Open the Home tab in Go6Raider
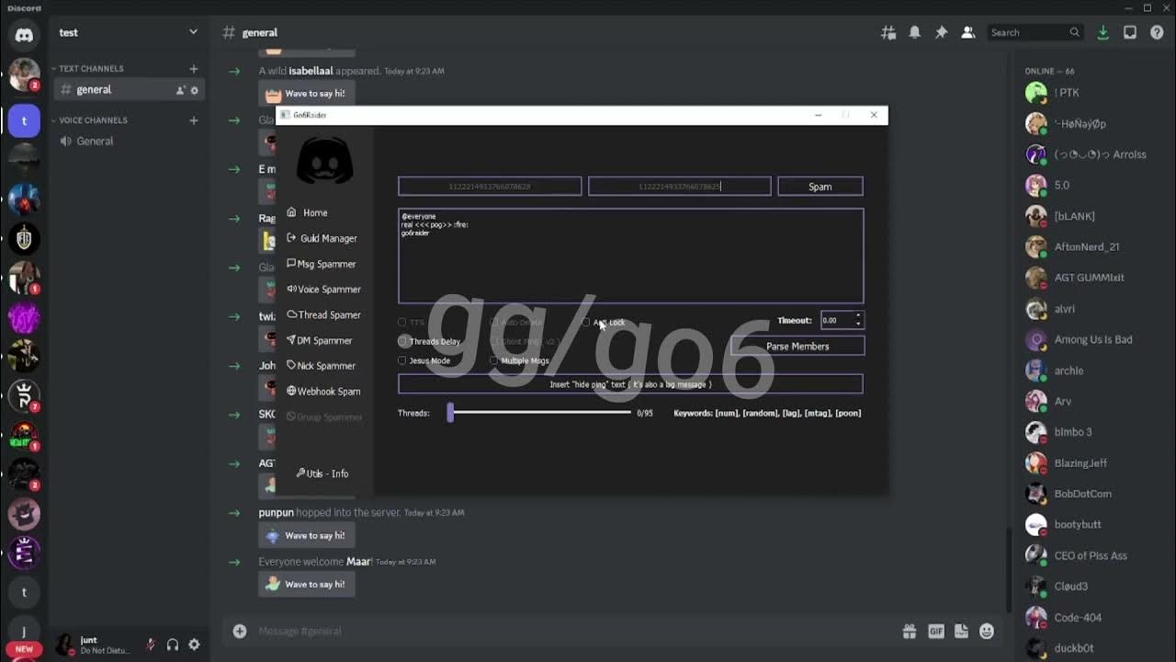1176x662 pixels. point(308,212)
